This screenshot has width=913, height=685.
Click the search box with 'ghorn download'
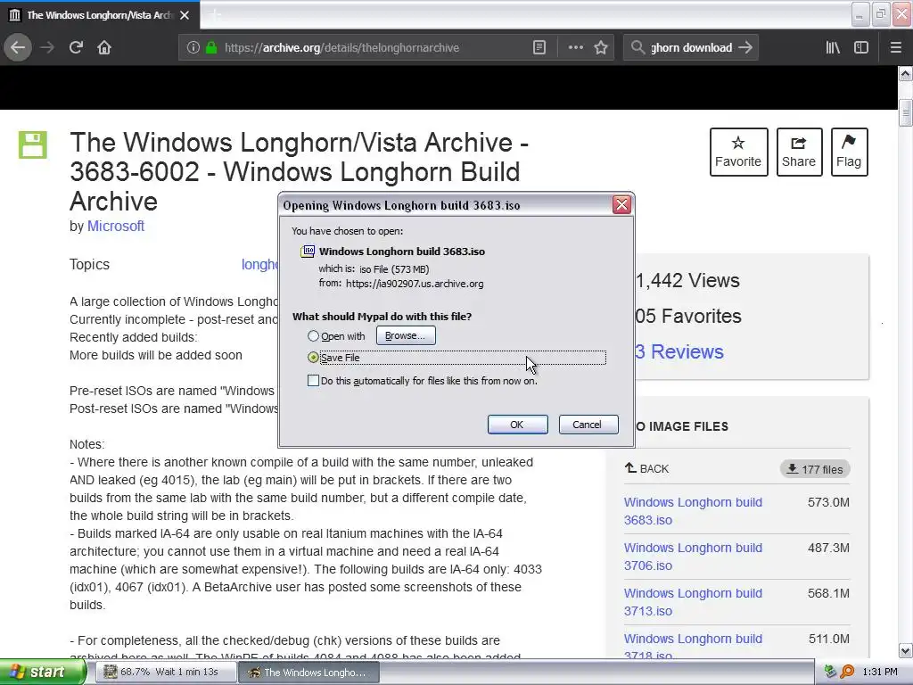coord(691,48)
